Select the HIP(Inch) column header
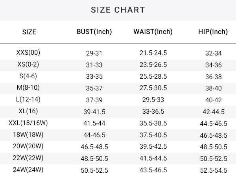Viewport: 236px width, 177px height. point(213,32)
